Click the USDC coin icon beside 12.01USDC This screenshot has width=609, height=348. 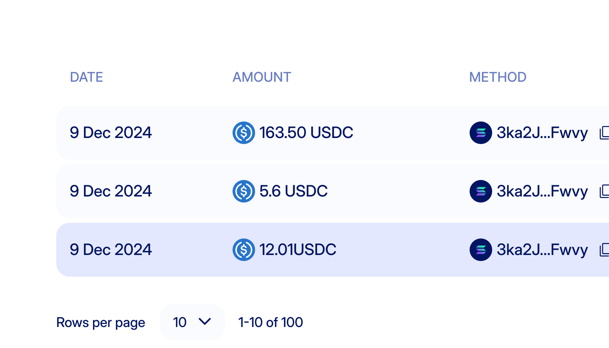244,250
